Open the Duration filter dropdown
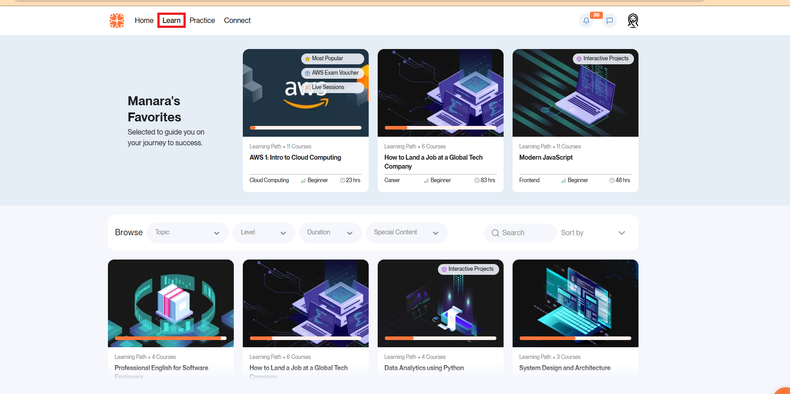The height and width of the screenshot is (394, 790). (x=330, y=233)
